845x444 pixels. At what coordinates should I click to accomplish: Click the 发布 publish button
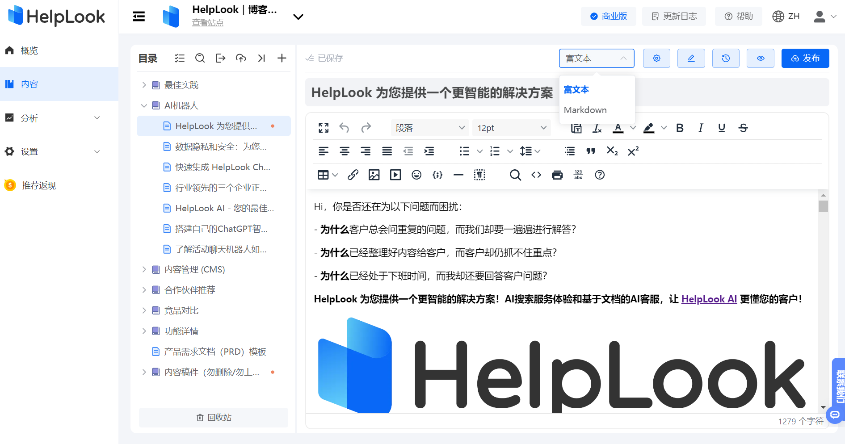(805, 58)
